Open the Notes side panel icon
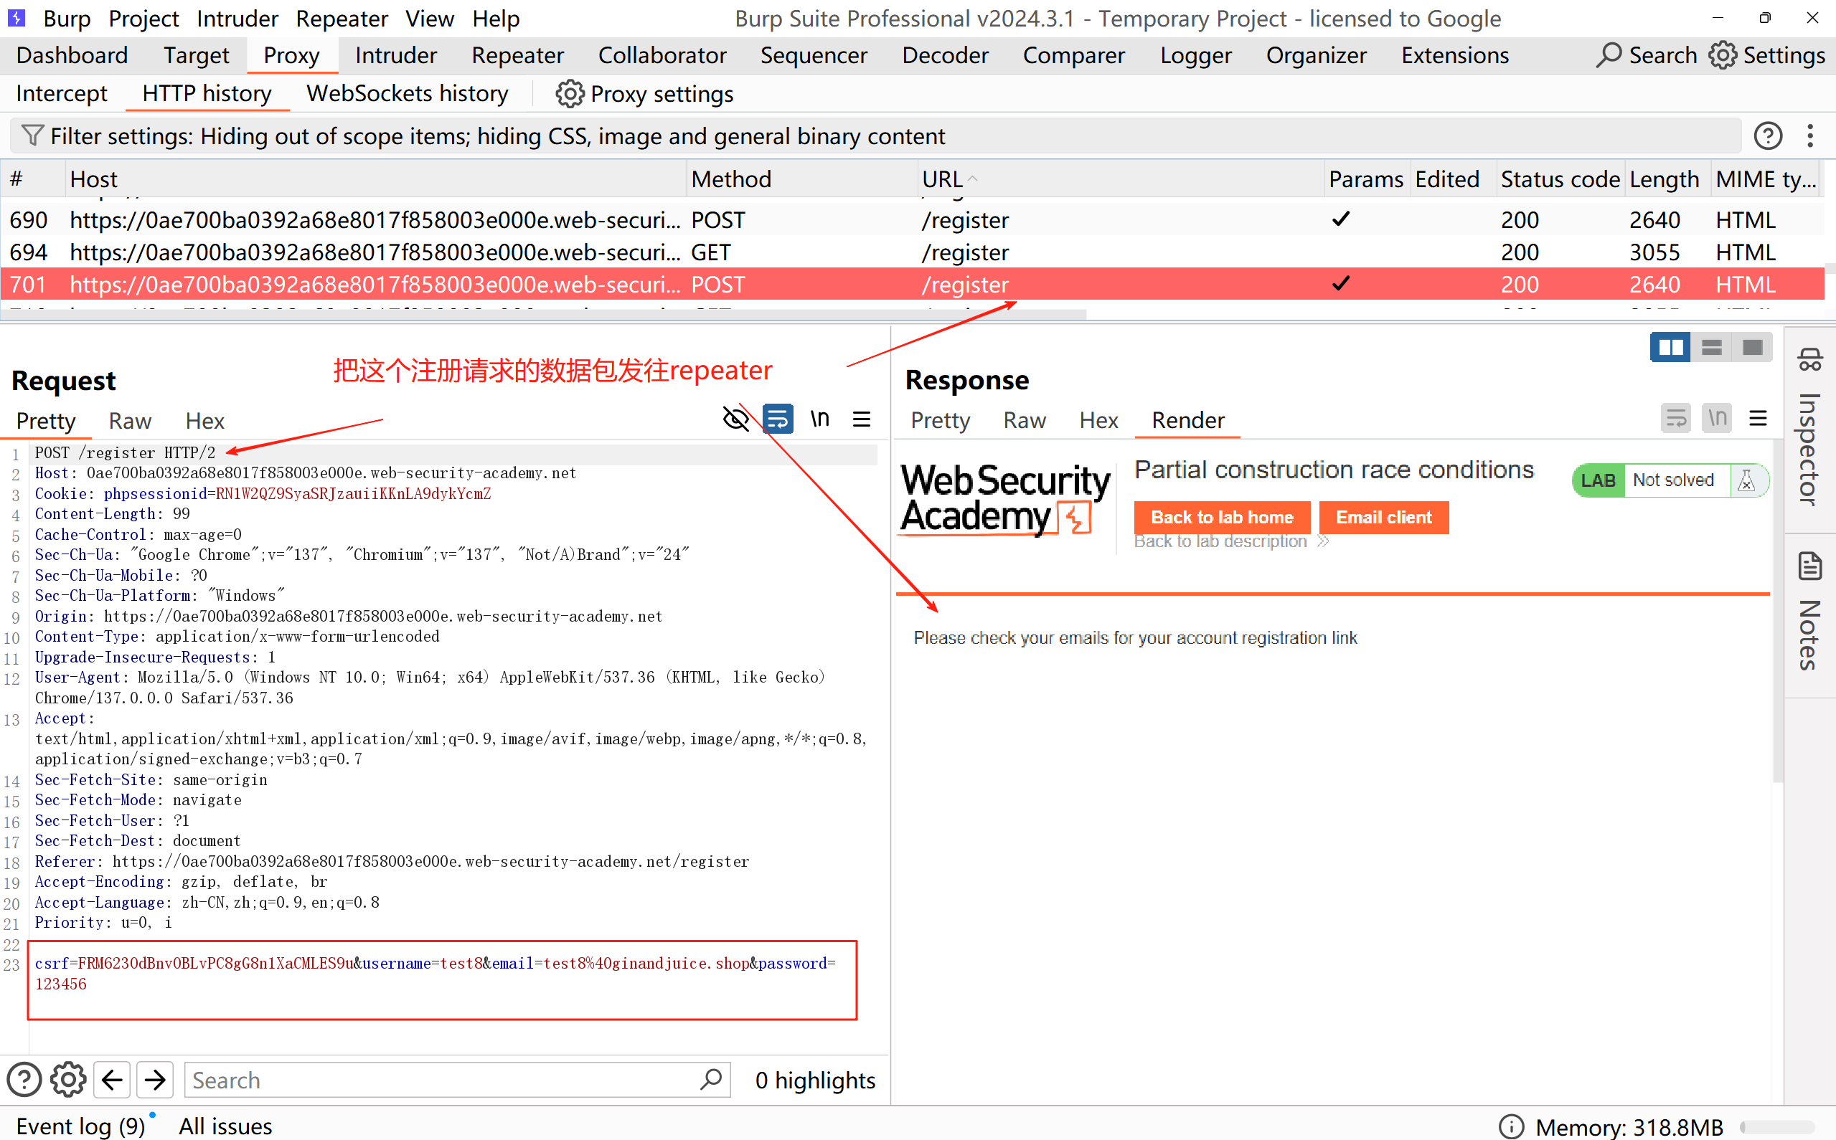 coord(1810,567)
